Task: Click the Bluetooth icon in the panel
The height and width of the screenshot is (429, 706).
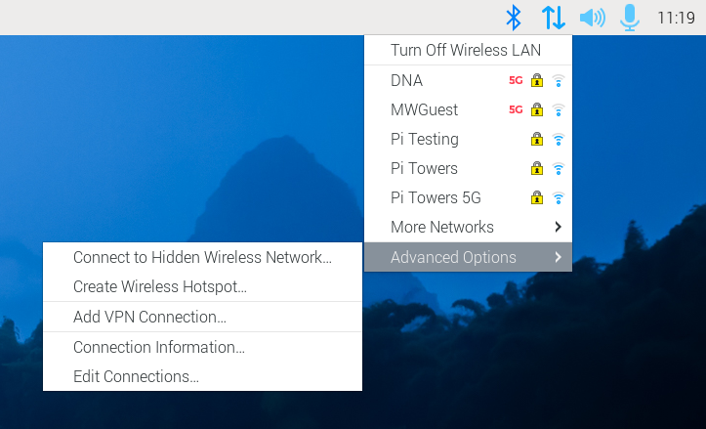Action: (514, 18)
